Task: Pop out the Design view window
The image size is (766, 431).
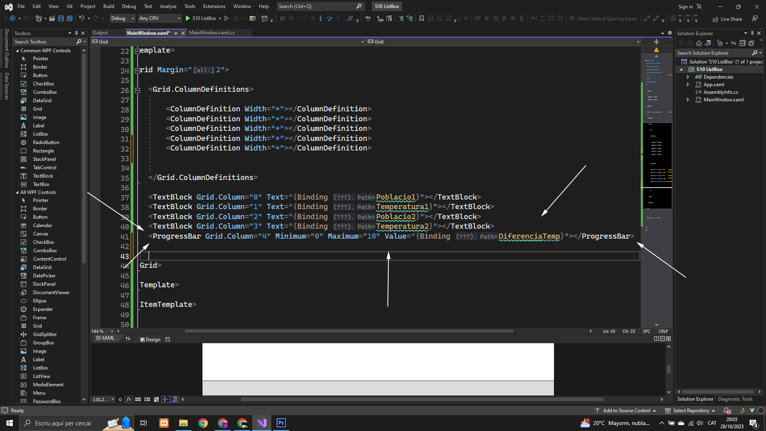Action: (x=168, y=339)
